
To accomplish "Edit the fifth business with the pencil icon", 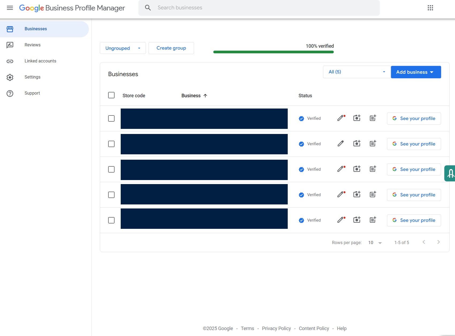I will click(x=341, y=220).
